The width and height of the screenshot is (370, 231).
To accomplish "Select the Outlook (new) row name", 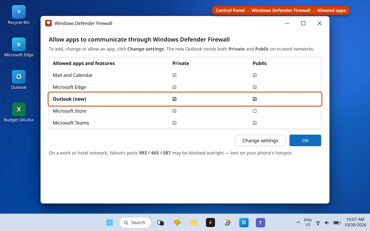I will point(69,99).
